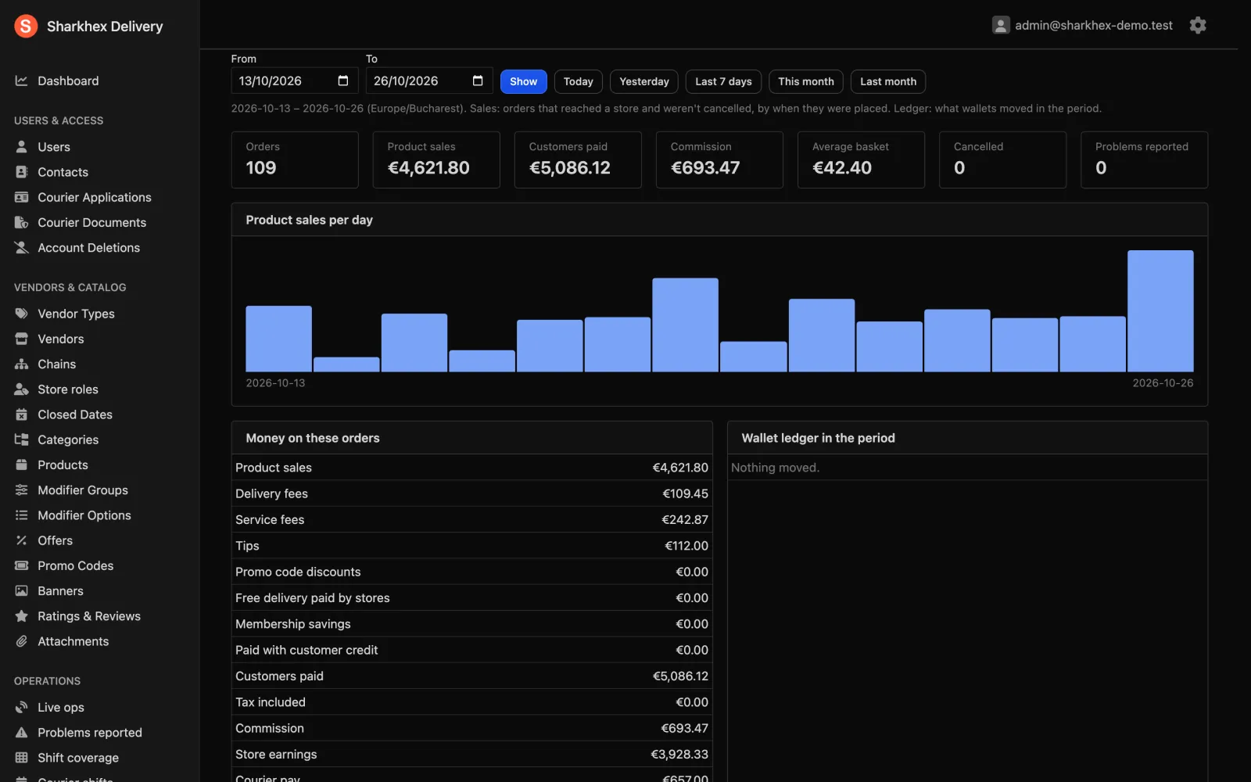Image resolution: width=1251 pixels, height=782 pixels.
Task: Open Banners in the sidebar
Action: (x=60, y=591)
